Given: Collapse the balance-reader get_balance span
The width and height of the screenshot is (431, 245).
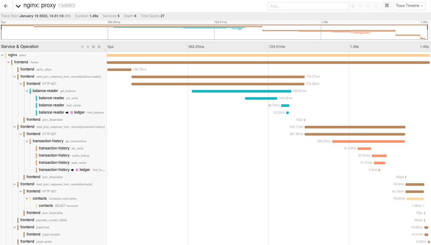Looking at the screenshot, I should pos(27,91).
